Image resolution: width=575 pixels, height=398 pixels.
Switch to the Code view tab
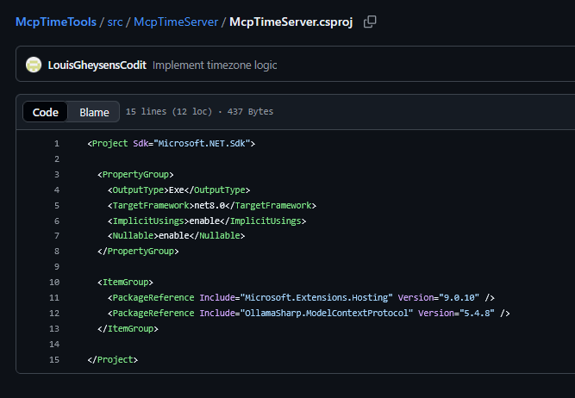click(x=46, y=112)
